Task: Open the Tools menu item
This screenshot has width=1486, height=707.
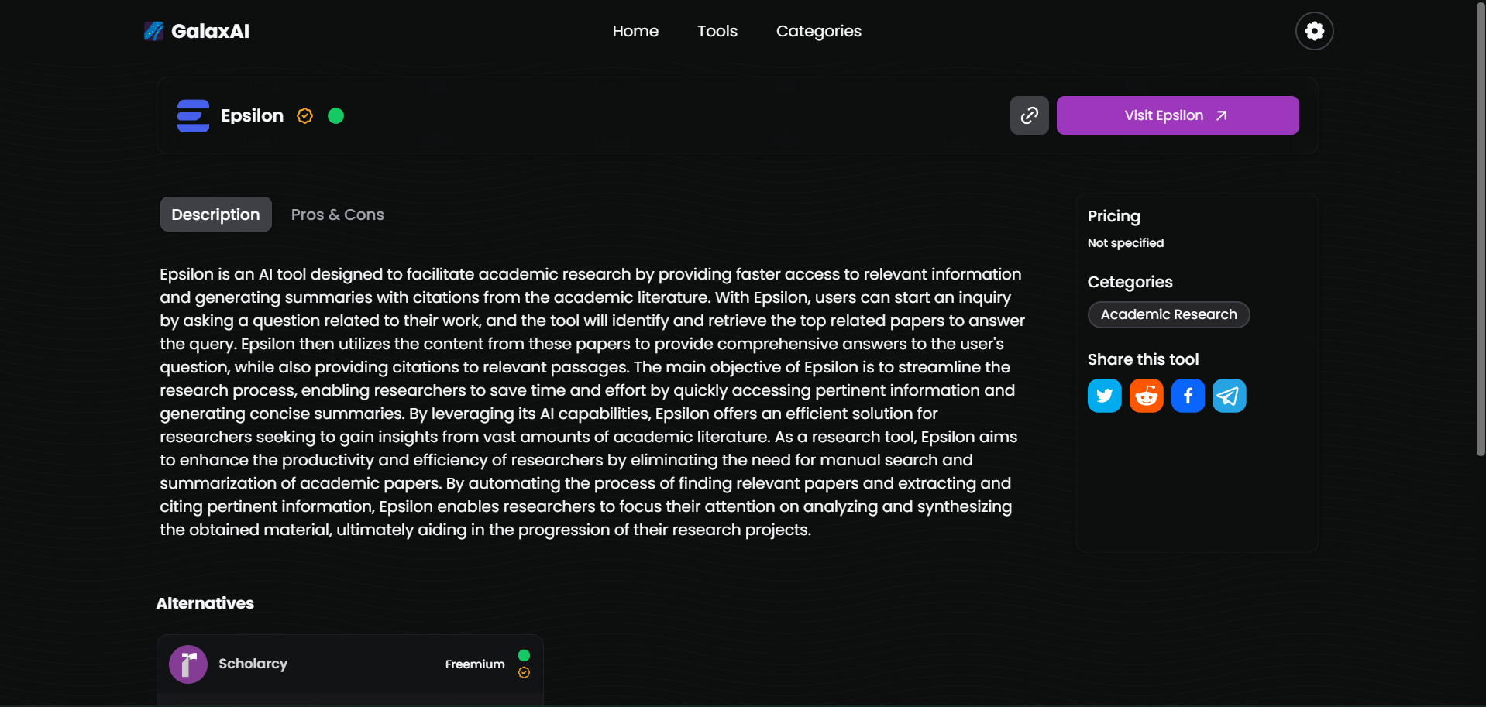Action: click(717, 31)
